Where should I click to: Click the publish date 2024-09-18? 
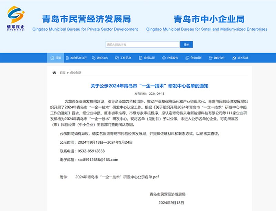point(157,94)
